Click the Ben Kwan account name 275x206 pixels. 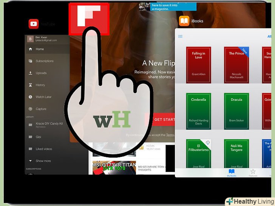(41, 37)
